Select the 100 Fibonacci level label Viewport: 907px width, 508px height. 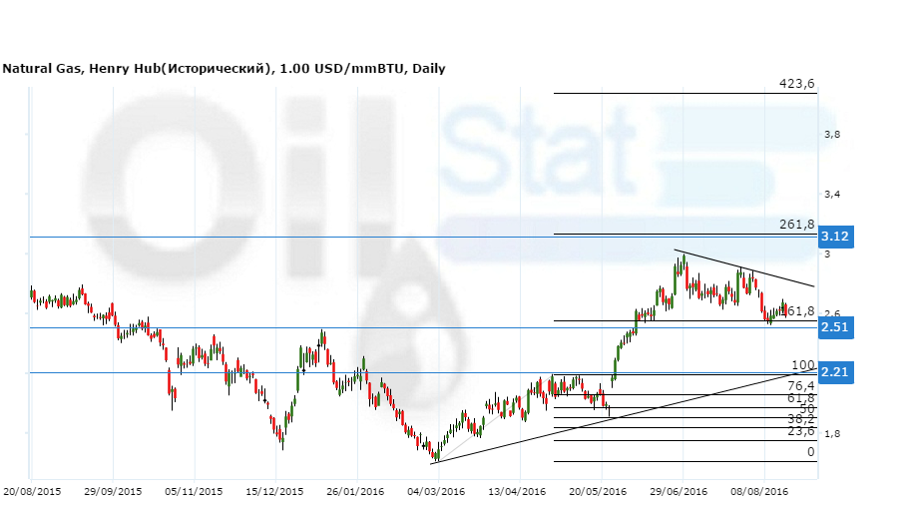[x=803, y=365]
